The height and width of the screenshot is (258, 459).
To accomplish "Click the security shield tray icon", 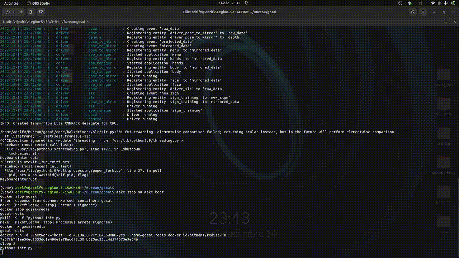I will 410,3.
